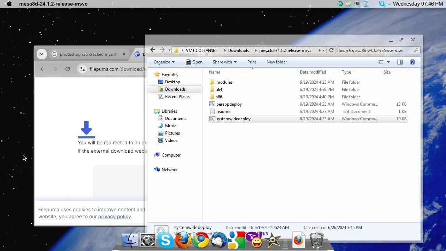446x251 pixels.
Task: Reload the page in Chrome
Action: tap(68, 69)
